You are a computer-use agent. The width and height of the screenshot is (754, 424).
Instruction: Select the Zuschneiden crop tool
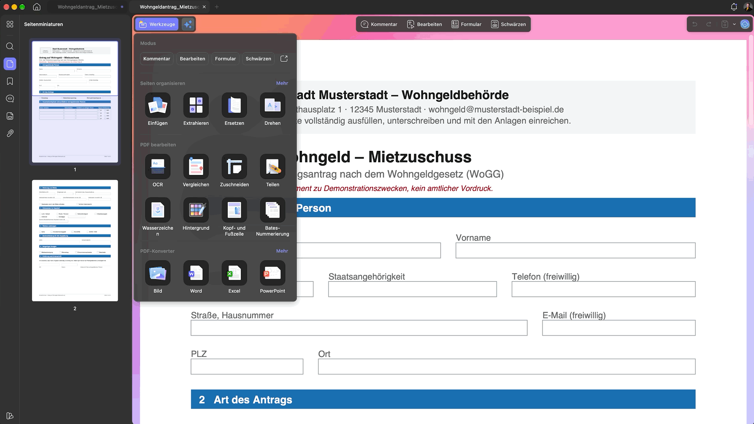(x=234, y=171)
